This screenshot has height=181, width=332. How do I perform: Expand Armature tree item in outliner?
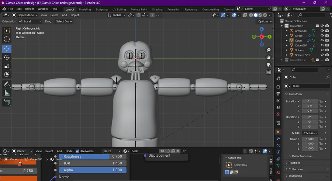click(287, 31)
